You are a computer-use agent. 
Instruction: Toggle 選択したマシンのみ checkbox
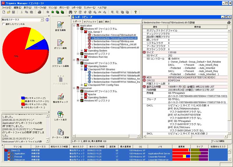click(x=3, y=24)
